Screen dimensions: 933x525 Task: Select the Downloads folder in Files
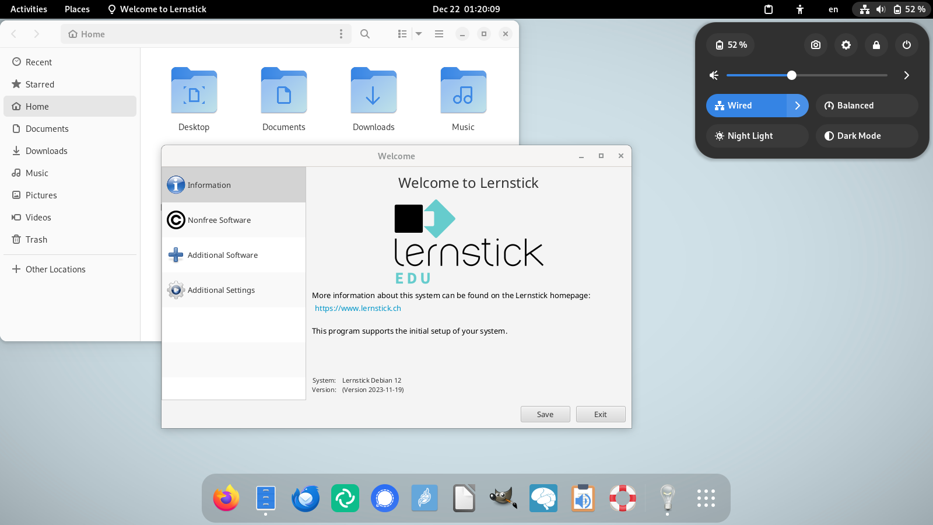pyautogui.click(x=374, y=99)
